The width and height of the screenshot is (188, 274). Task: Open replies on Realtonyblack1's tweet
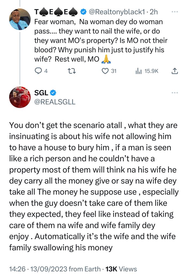41,71
